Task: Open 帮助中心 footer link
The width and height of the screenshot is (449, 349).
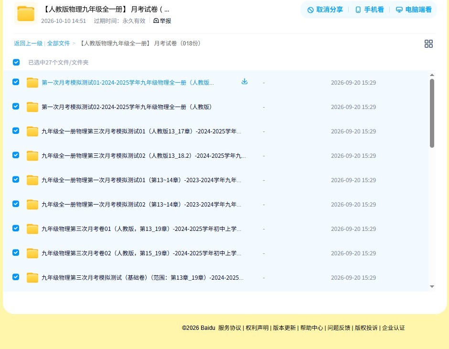Action: [x=311, y=328]
